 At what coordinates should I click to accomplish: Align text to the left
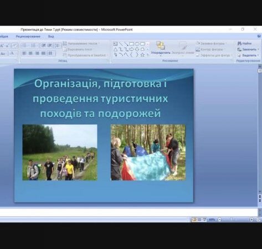click(x=24, y=54)
